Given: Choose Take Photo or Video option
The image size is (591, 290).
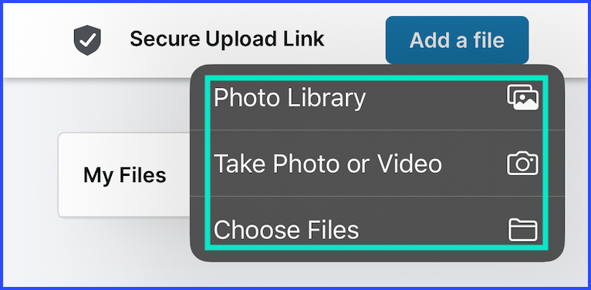Looking at the screenshot, I should [377, 163].
